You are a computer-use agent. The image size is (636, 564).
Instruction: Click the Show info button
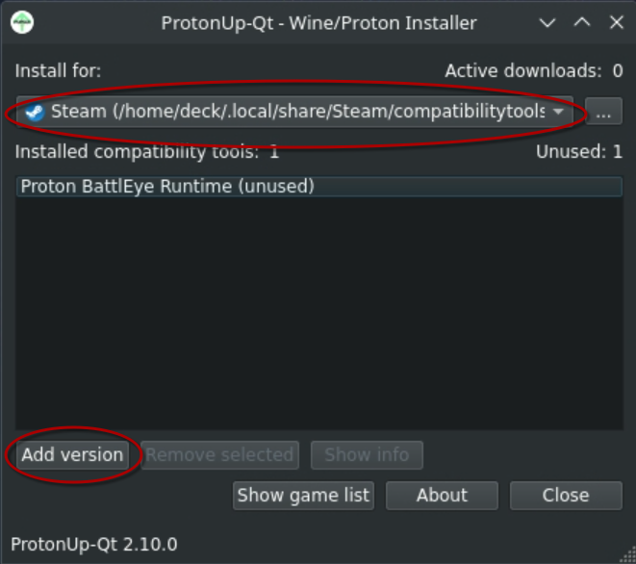367,454
